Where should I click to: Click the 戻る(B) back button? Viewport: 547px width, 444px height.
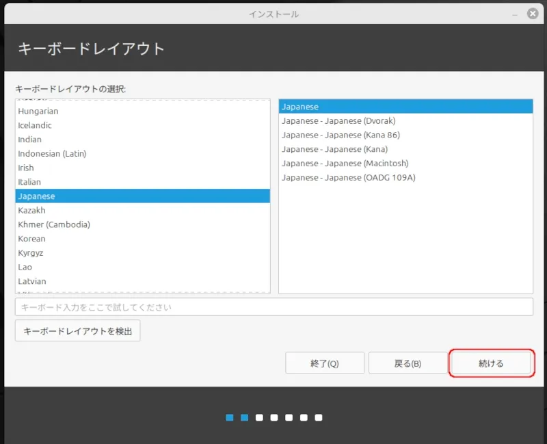click(x=408, y=363)
